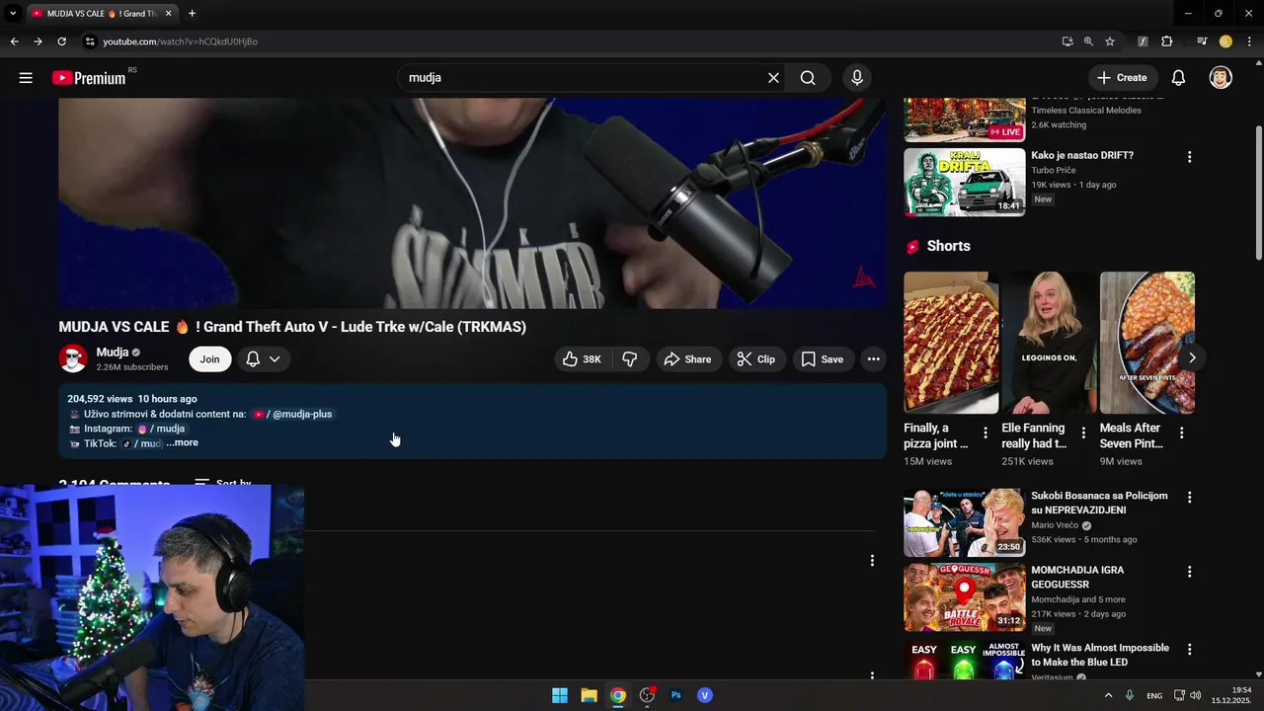Create a clip of the video
This screenshot has width=1264, height=711.
pos(756,359)
